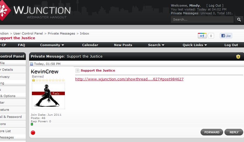Screen dimensions: 244x142
Task: Click inside the Search input field
Action: click(x=202, y=19)
